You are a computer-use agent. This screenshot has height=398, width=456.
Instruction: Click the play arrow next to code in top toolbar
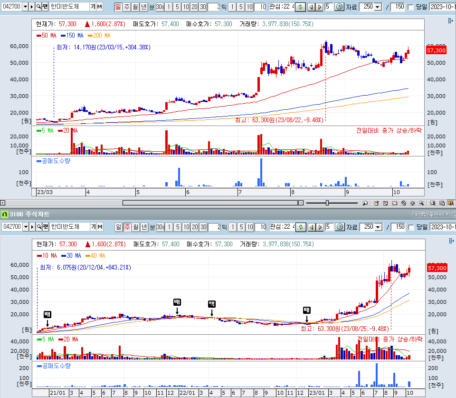pyautogui.click(x=32, y=6)
